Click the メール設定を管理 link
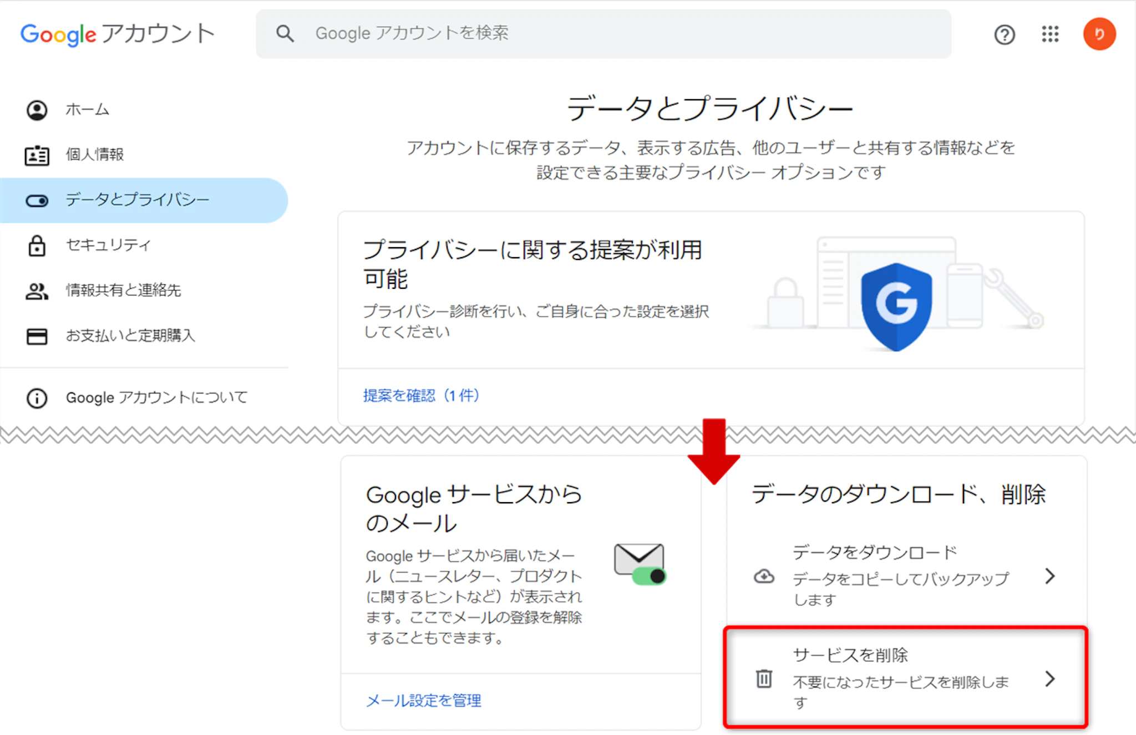This screenshot has height=735, width=1136. (424, 701)
